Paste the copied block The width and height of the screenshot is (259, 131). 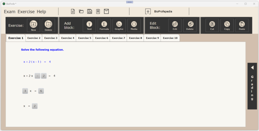click(242, 25)
